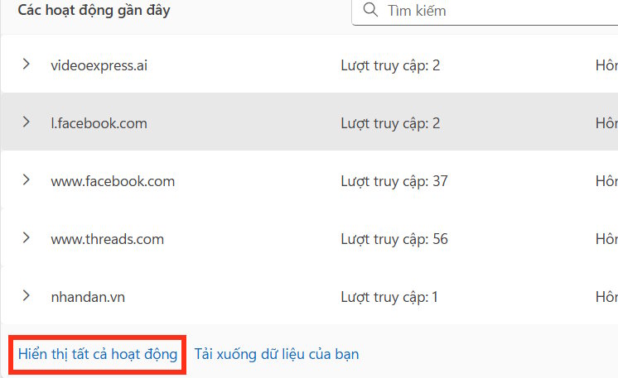Click the Các hoạt động gần đây heading
This screenshot has width=618, height=378.
pos(94,10)
